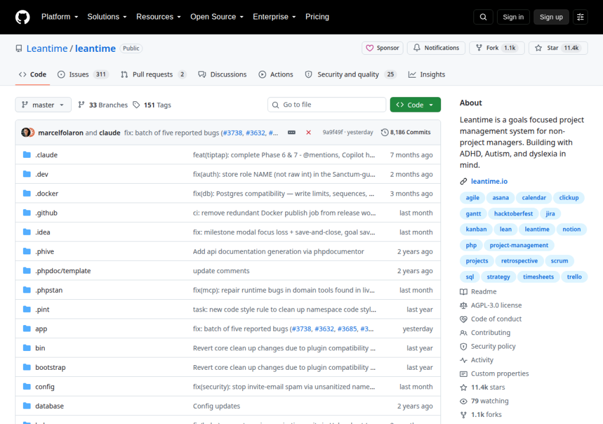
Task: Click the kanban topic tag
Action: point(476,229)
